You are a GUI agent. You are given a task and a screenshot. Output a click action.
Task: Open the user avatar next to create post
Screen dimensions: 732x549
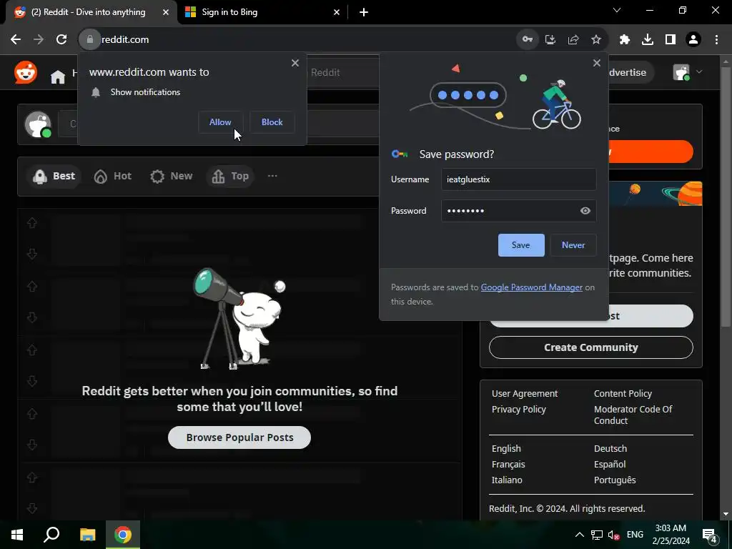pyautogui.click(x=37, y=124)
